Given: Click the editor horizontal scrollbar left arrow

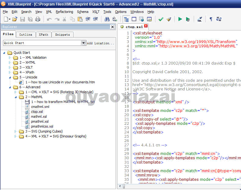Looking at the screenshot, I should tap(120, 186).
